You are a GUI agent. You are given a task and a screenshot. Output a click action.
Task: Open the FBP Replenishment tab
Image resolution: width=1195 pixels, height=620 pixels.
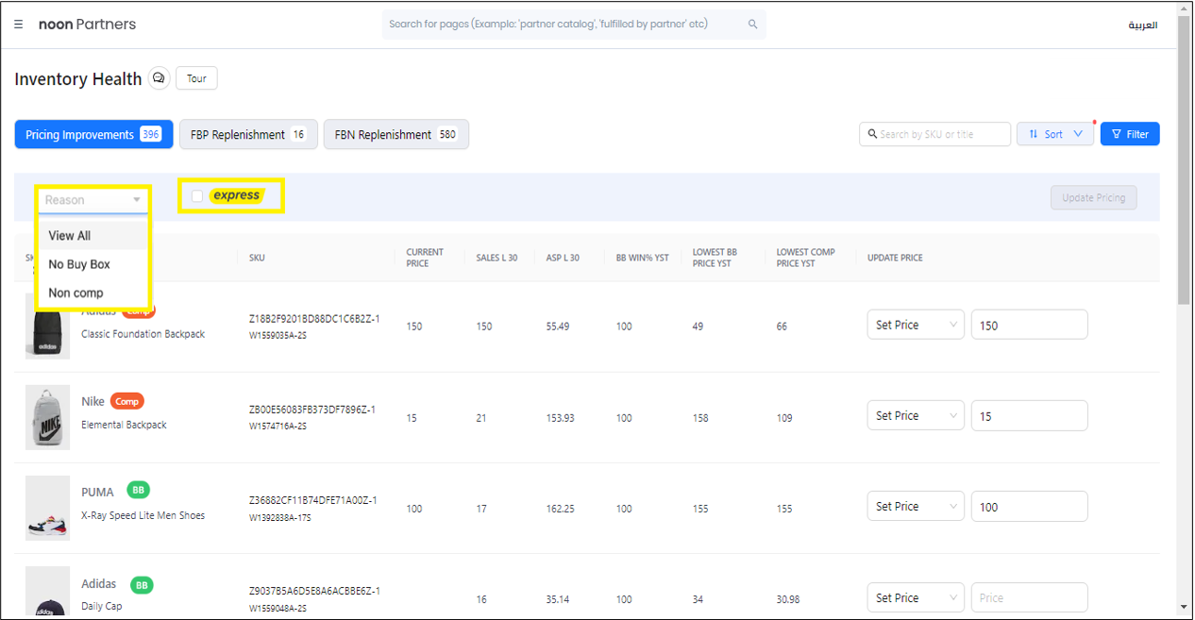(x=248, y=134)
